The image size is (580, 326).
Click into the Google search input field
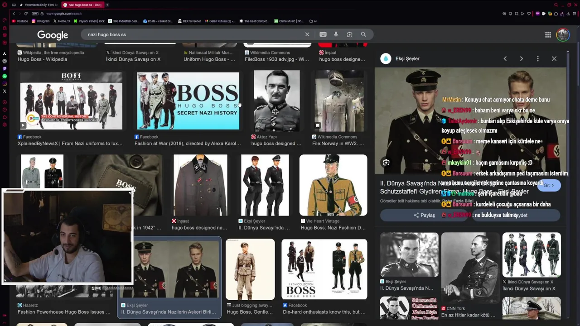(195, 34)
